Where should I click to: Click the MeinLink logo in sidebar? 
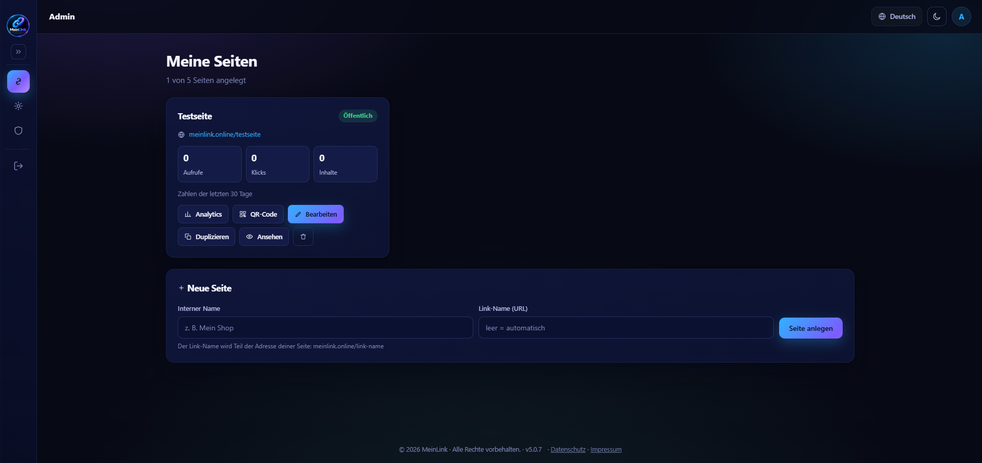18,25
